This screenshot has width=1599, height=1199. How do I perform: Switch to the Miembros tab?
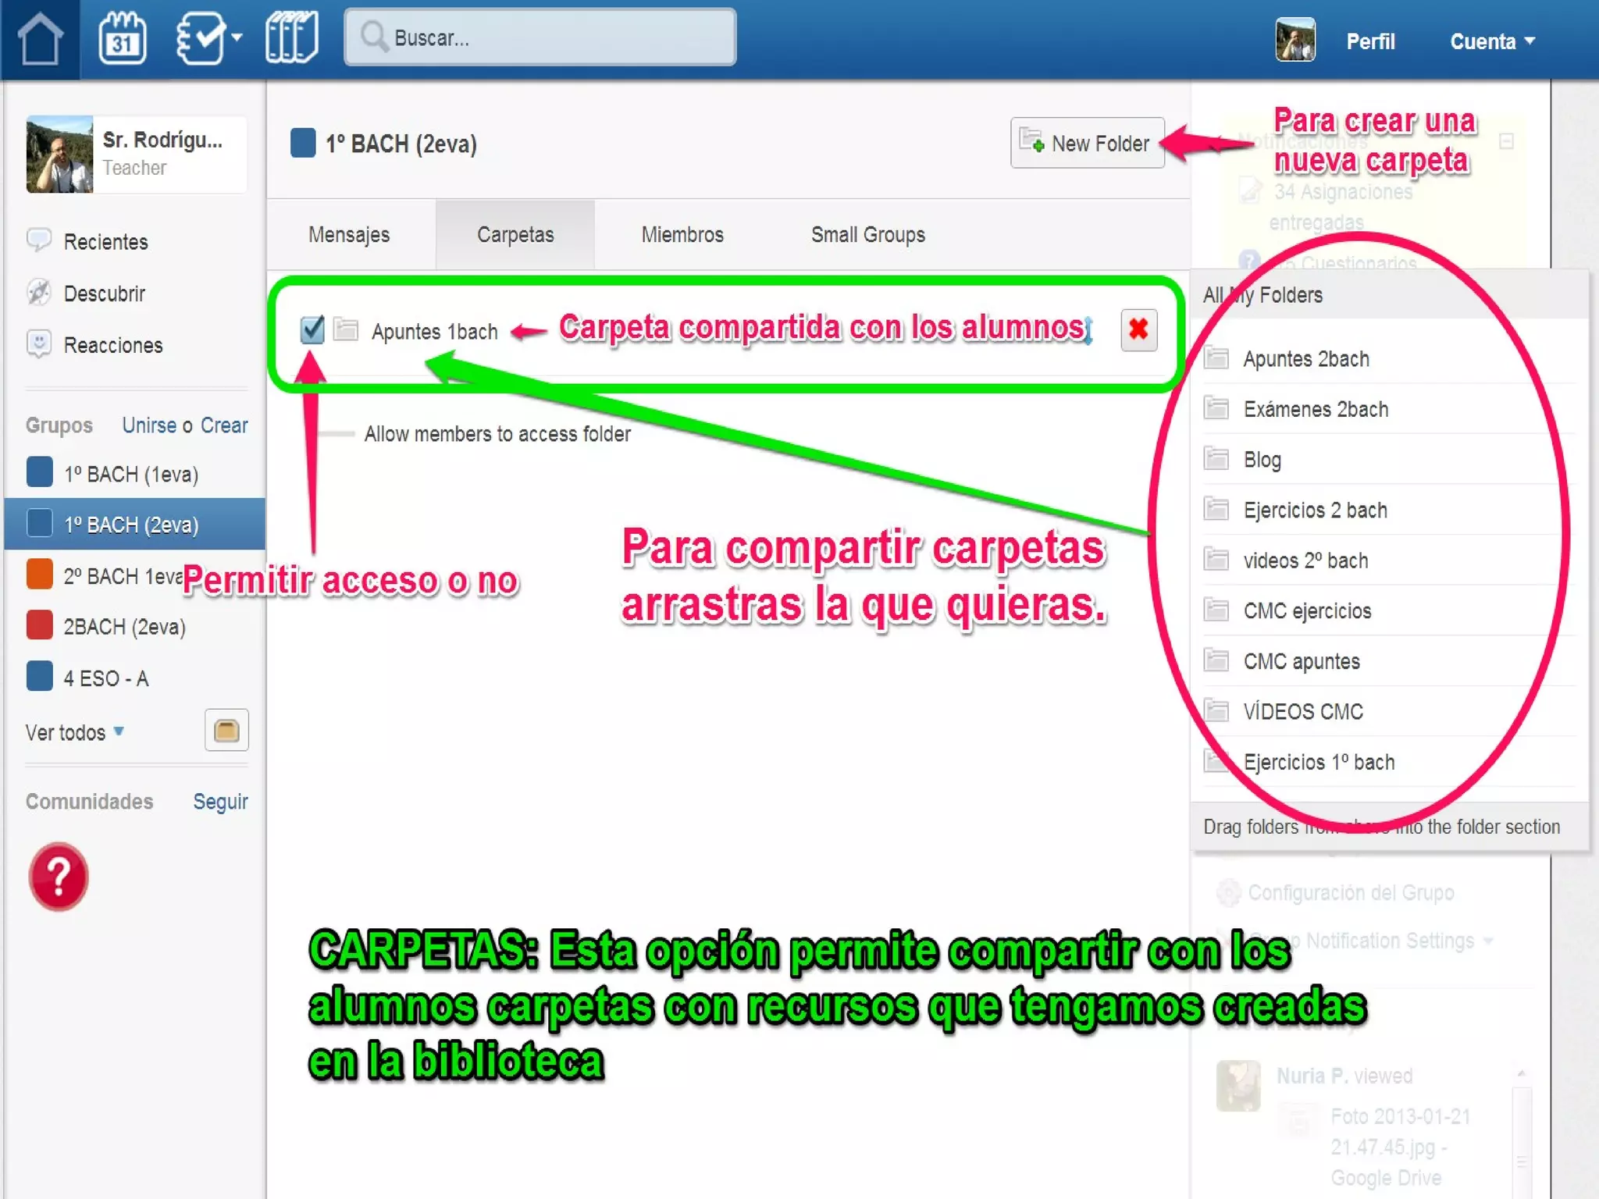(682, 235)
